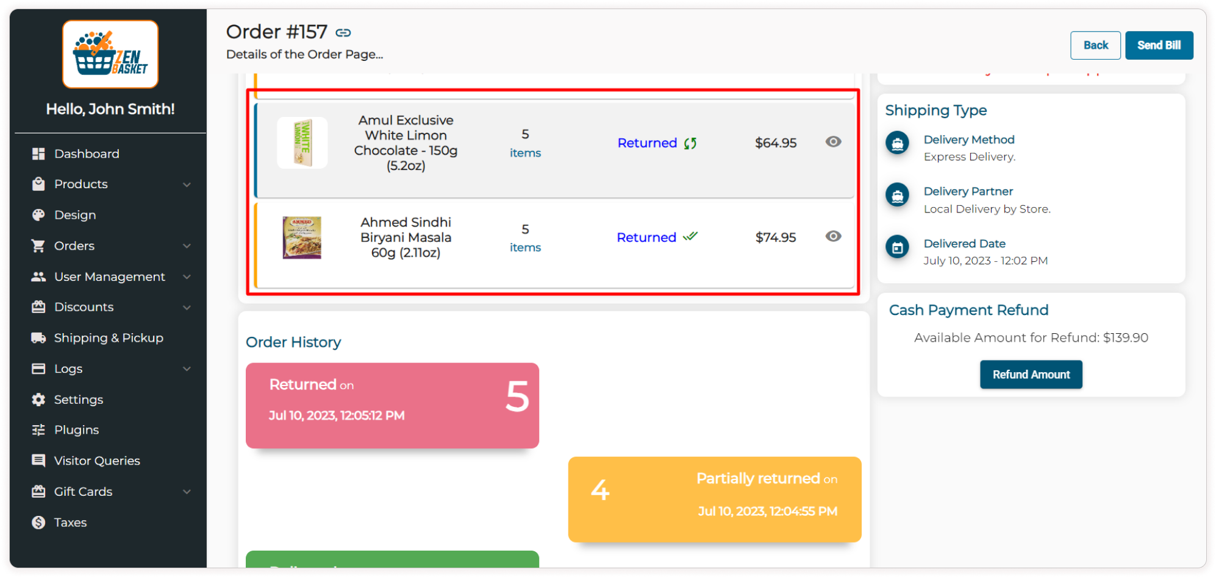Image resolution: width=1216 pixels, height=578 pixels.
Task: Select the pink Returned order history card
Action: [392, 406]
